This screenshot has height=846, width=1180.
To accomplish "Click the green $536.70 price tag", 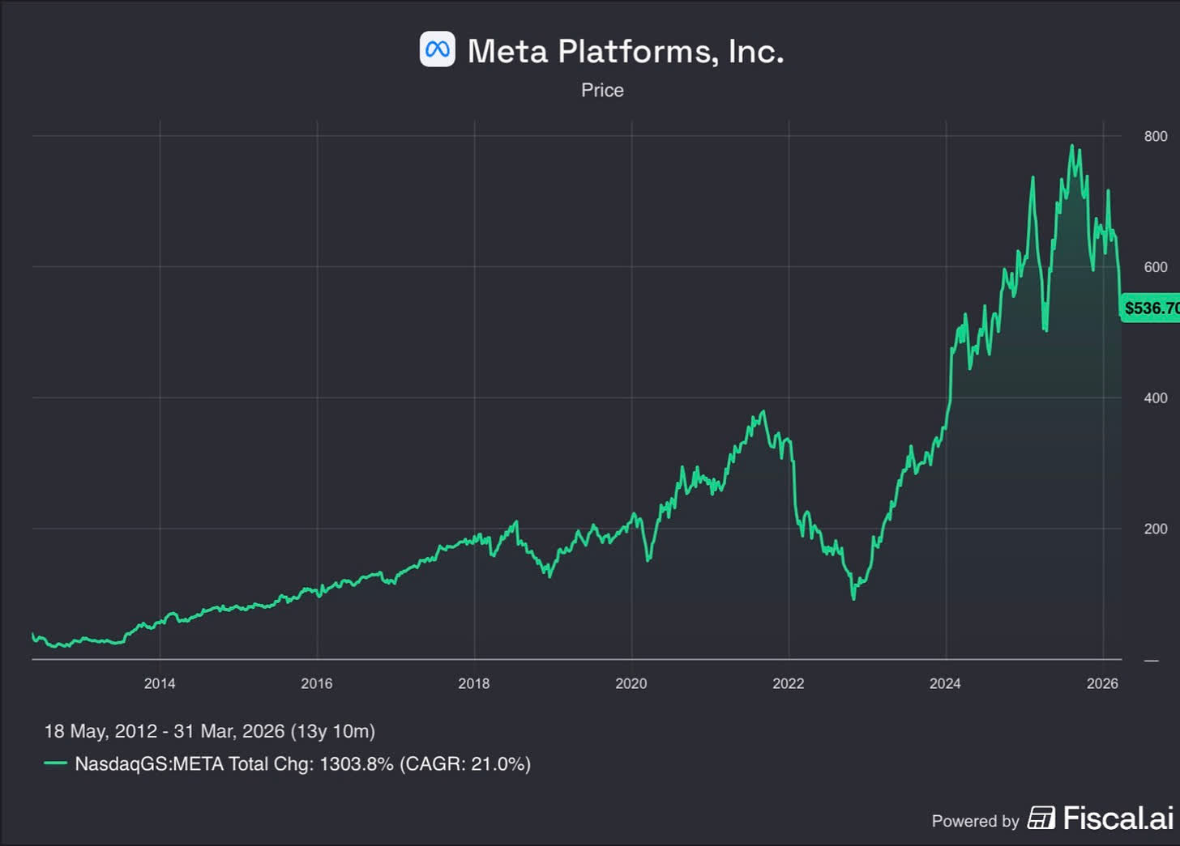I will click(1151, 308).
